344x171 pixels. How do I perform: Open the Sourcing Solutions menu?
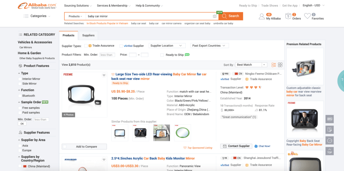click(x=78, y=5)
